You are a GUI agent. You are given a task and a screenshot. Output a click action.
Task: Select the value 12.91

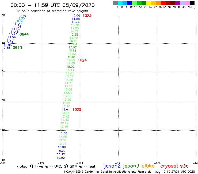[x=66, y=103]
